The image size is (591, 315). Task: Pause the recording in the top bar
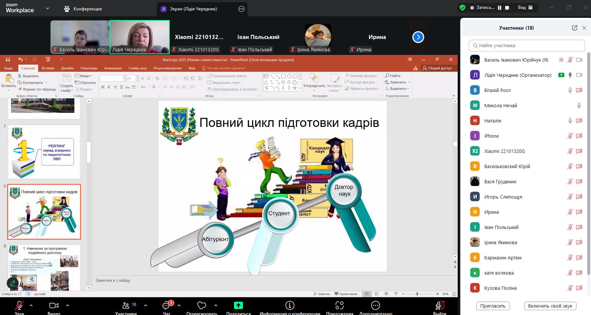point(500,8)
